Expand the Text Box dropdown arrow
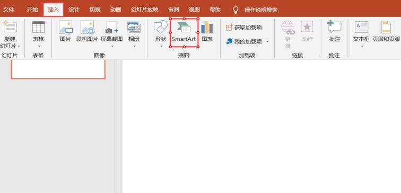Screen dimensions: 401x193 pyautogui.click(x=362, y=46)
